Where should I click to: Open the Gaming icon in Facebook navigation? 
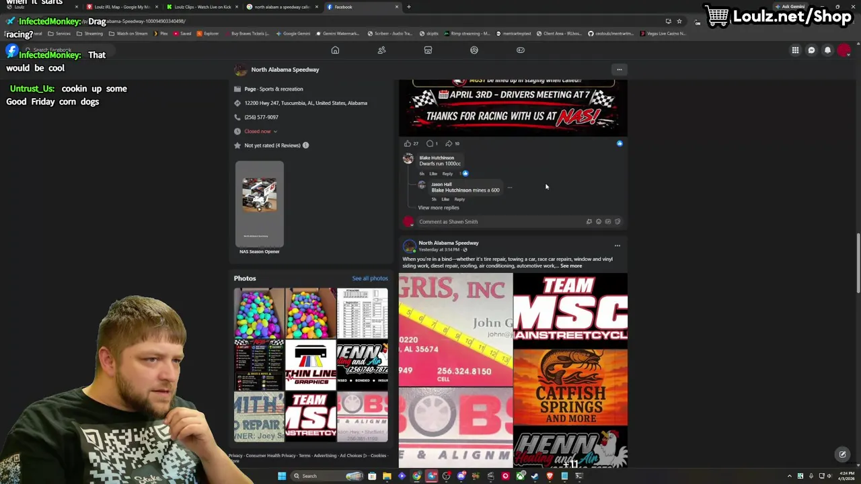[x=521, y=50]
